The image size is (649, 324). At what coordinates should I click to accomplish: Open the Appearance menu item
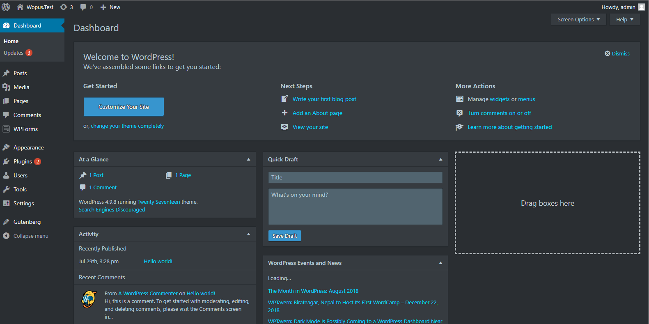click(28, 147)
